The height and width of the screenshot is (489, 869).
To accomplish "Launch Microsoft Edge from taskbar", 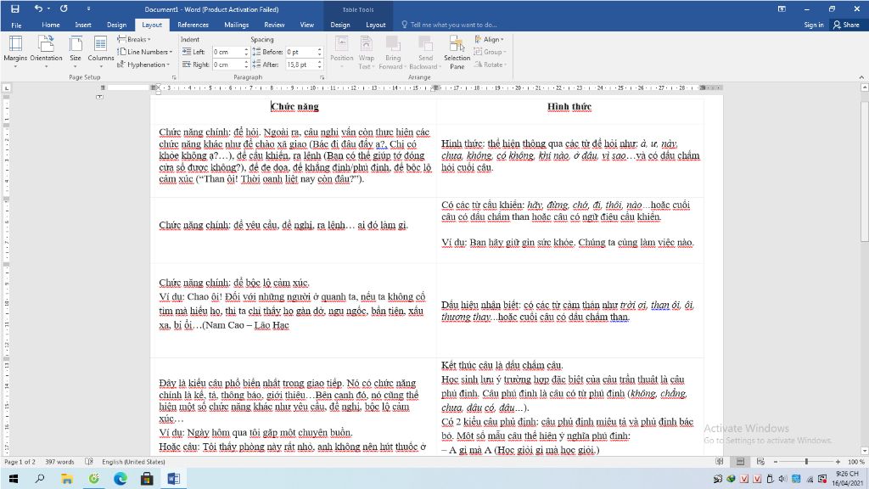I will (121, 479).
